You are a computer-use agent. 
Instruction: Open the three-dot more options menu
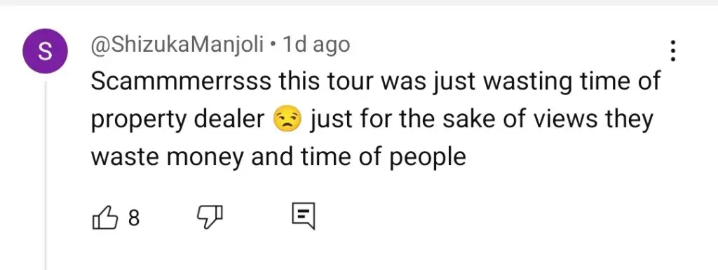click(x=672, y=50)
